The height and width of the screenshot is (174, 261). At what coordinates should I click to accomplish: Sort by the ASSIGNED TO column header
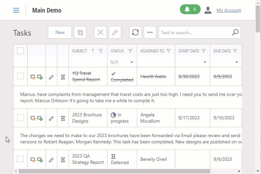coord(152,51)
